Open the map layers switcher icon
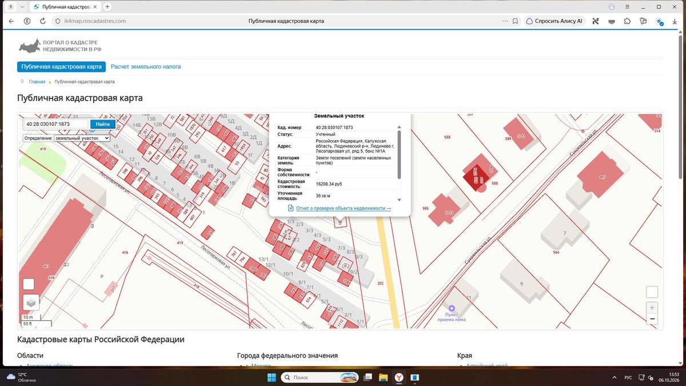This screenshot has height=386, width=686. tap(31, 302)
